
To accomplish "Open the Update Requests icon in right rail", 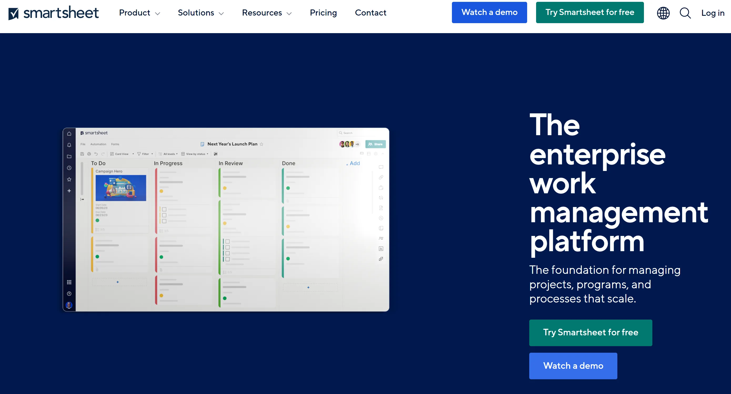I will 381,198.
